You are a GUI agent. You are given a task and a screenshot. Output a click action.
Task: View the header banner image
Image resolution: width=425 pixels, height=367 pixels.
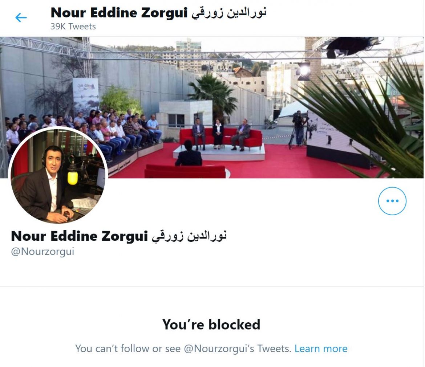point(212,107)
